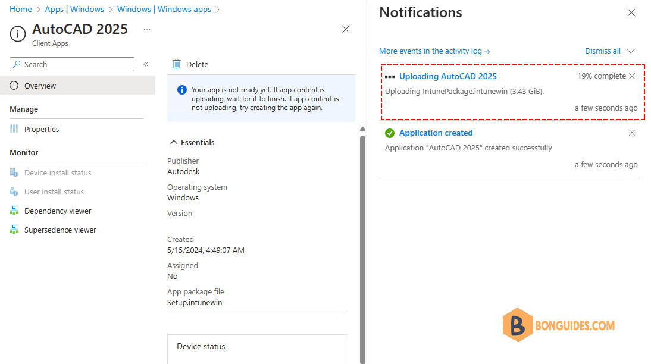Open Device install status
This screenshot has width=651, height=364.
pyautogui.click(x=58, y=172)
